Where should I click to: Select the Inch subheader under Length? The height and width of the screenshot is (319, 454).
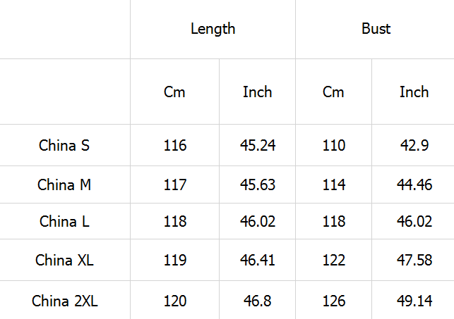coord(258,92)
